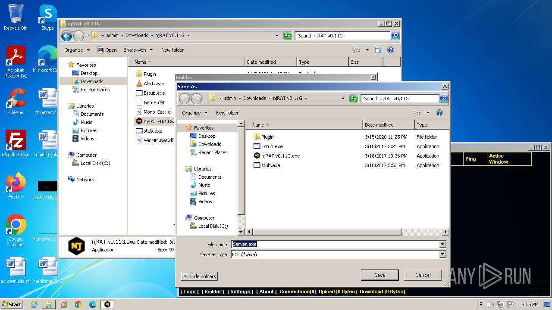Click search magnifier in Save As dialog
Screen dimensions: 552x310
click(443, 99)
